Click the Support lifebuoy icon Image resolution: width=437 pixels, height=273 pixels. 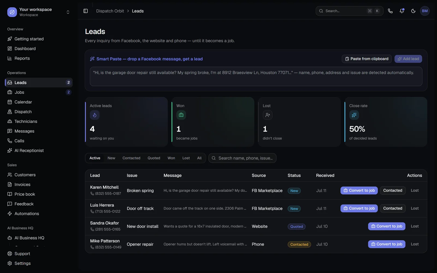pos(10,254)
